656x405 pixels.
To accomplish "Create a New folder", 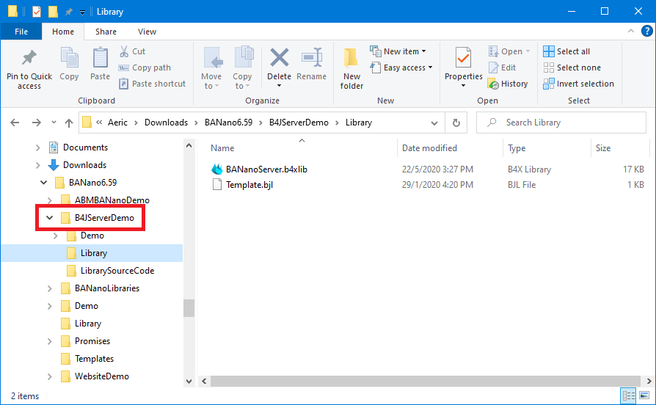I will 351,68.
